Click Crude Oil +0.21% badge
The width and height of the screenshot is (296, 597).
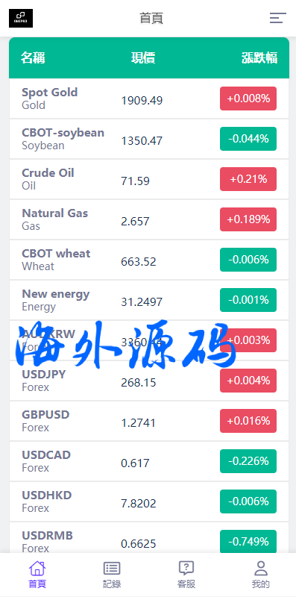click(x=248, y=179)
